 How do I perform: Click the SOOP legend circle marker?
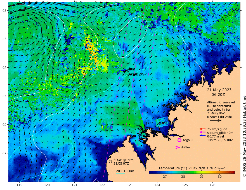pos(110,161)
